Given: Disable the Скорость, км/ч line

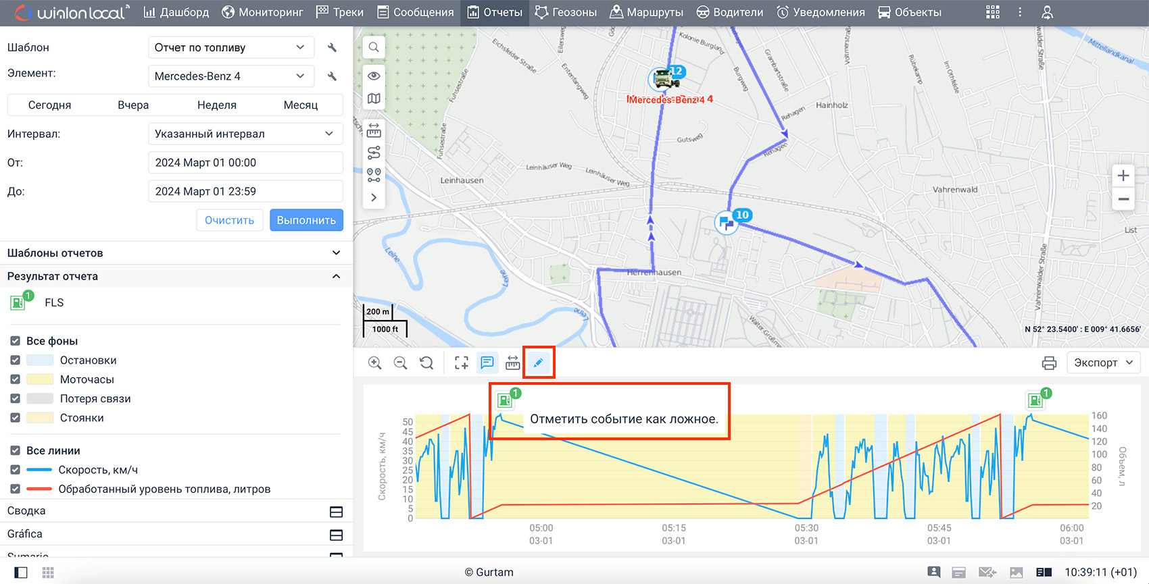Looking at the screenshot, I should coord(16,470).
